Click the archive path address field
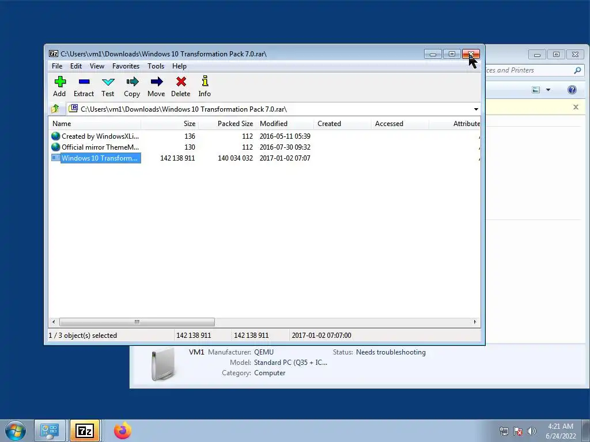The image size is (590, 442). [x=270, y=109]
